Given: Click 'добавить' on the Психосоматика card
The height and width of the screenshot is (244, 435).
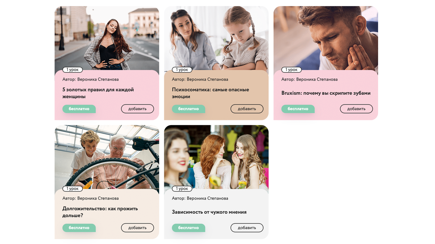Looking at the screenshot, I should coord(247,109).
